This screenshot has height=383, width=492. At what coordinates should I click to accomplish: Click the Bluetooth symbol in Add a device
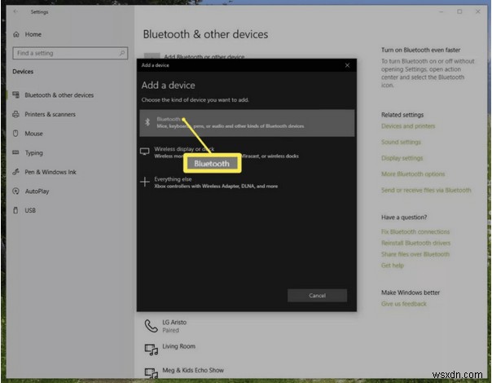[x=147, y=122]
